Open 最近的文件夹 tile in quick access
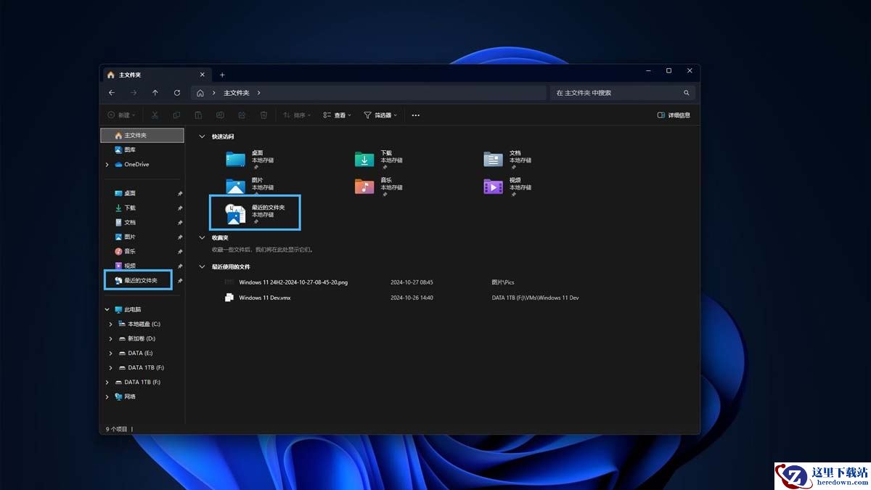This screenshot has height=490, width=871. (255, 213)
